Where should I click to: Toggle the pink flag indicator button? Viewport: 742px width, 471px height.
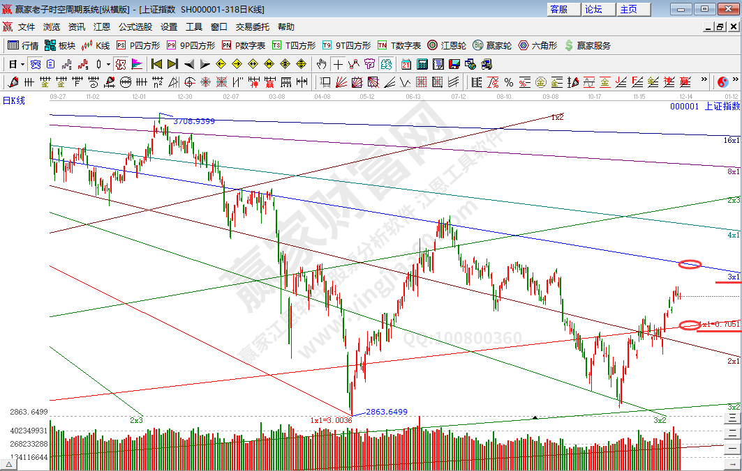click(x=136, y=64)
